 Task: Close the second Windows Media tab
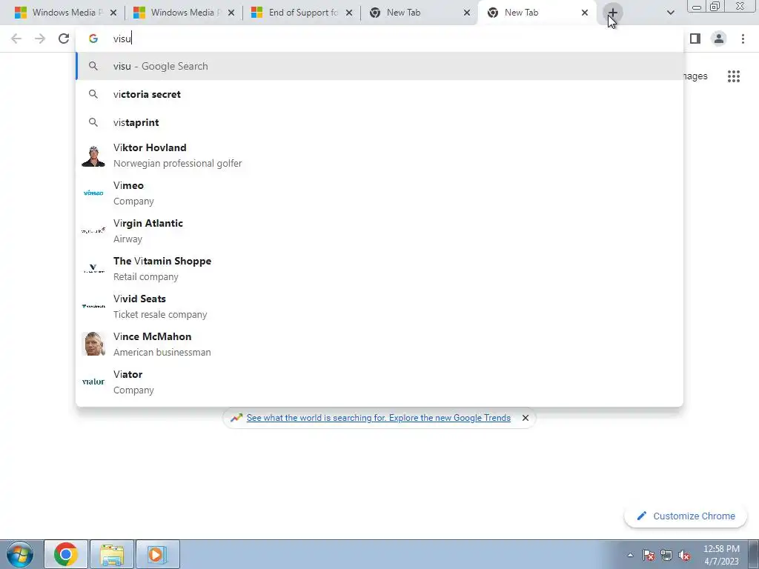pyautogui.click(x=231, y=13)
